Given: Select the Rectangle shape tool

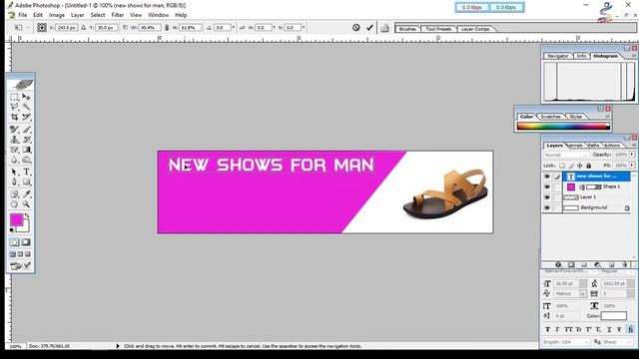Looking at the screenshot, I should coord(27,181).
